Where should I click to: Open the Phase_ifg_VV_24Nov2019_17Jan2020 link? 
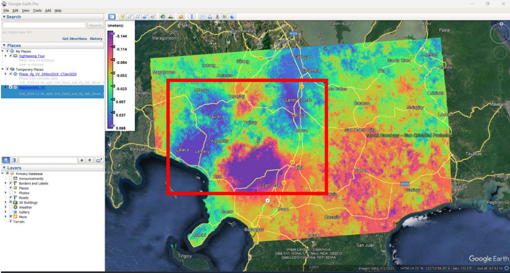(x=48, y=74)
